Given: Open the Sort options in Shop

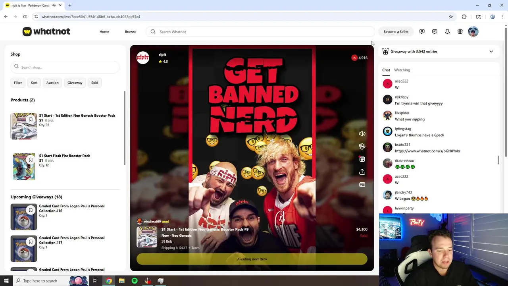Looking at the screenshot, I should tap(34, 83).
